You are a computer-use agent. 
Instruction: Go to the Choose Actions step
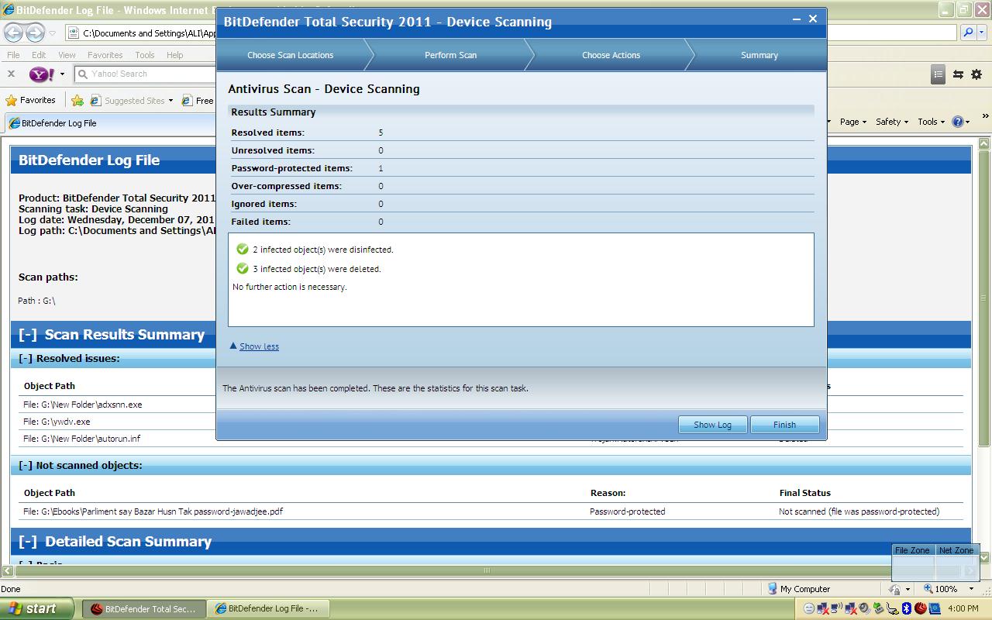pos(611,55)
